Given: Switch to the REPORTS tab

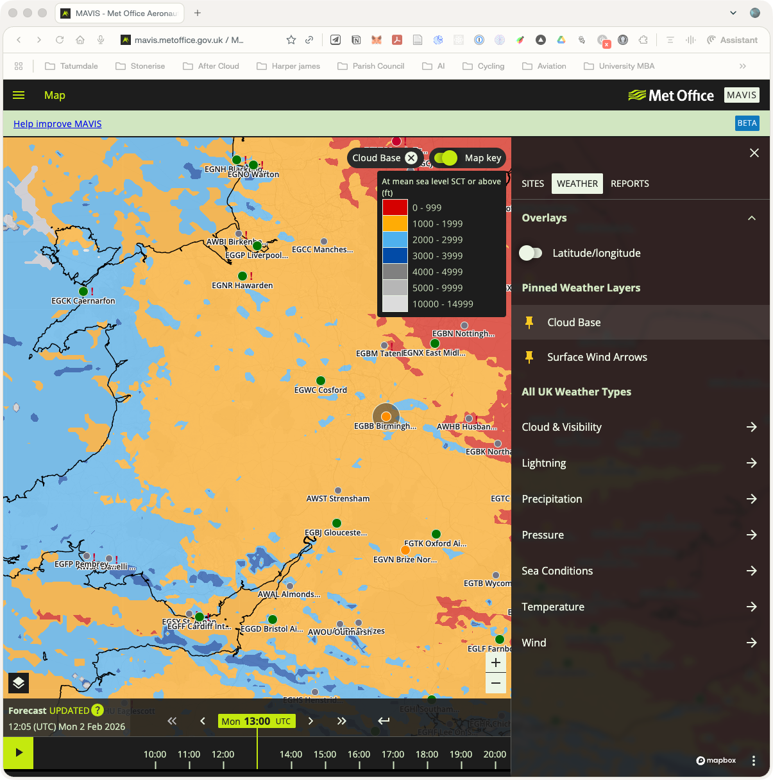Looking at the screenshot, I should tap(630, 184).
